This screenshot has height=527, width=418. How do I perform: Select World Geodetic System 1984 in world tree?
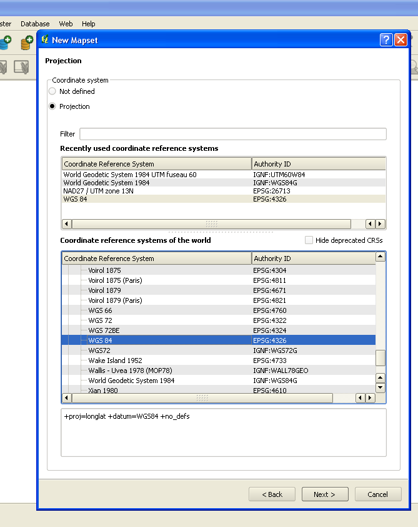(131, 381)
